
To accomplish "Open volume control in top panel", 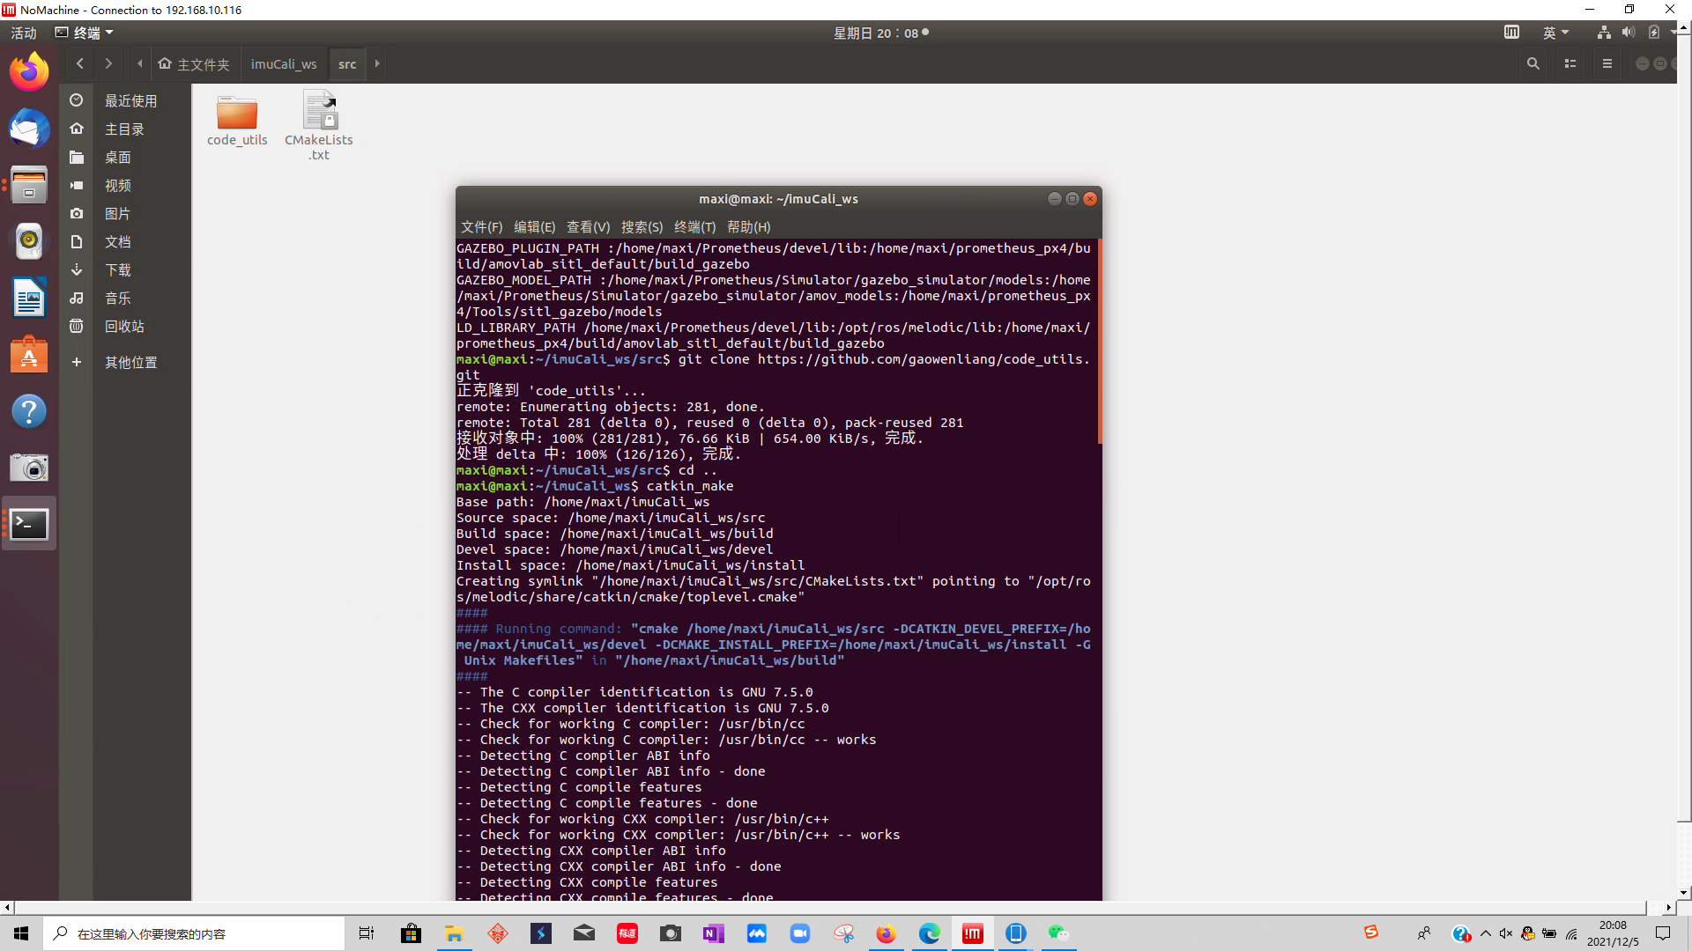I will [1628, 33].
